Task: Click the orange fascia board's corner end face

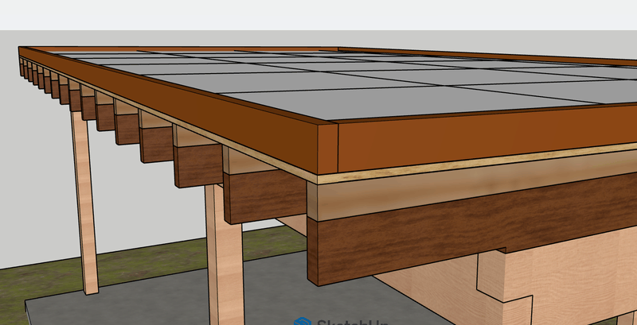Action: point(327,147)
